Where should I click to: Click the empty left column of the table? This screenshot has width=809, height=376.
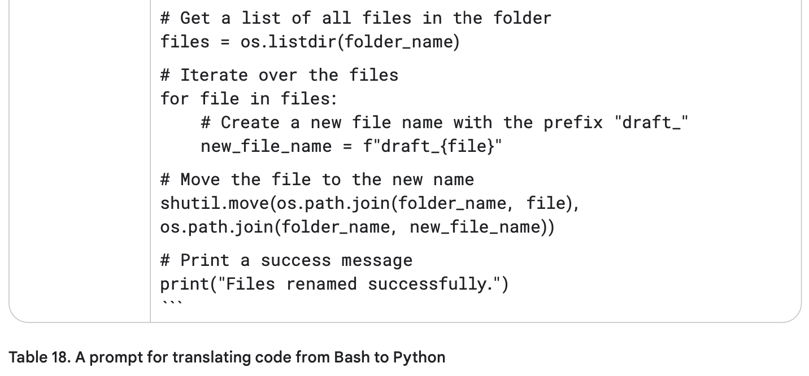80,161
